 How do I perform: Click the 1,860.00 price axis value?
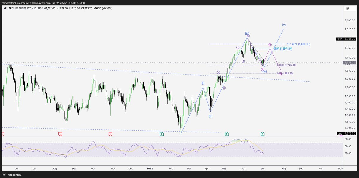[349, 48]
